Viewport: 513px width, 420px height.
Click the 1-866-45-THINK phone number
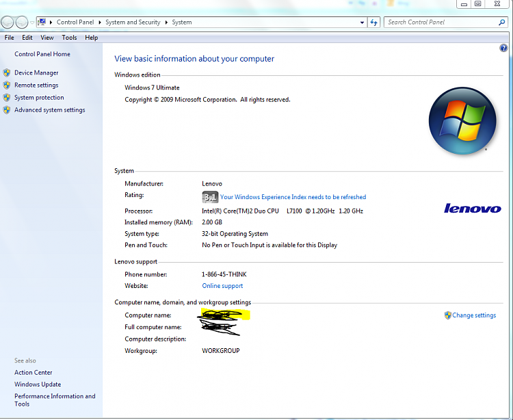coord(224,274)
